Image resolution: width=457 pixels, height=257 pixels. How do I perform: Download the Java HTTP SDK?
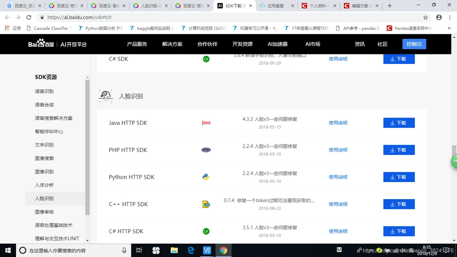399,123
